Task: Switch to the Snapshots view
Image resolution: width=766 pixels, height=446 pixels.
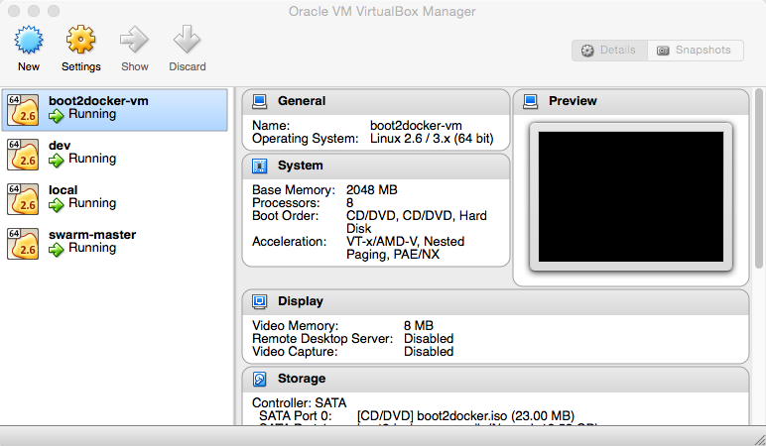Action: pyautogui.click(x=695, y=51)
